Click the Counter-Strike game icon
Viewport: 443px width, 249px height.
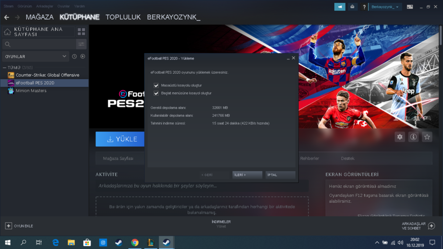coord(11,75)
